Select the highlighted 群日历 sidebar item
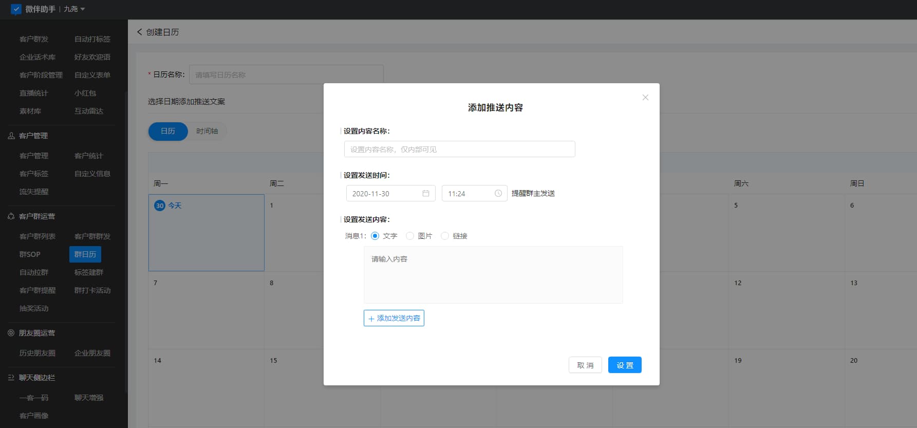 click(x=85, y=254)
